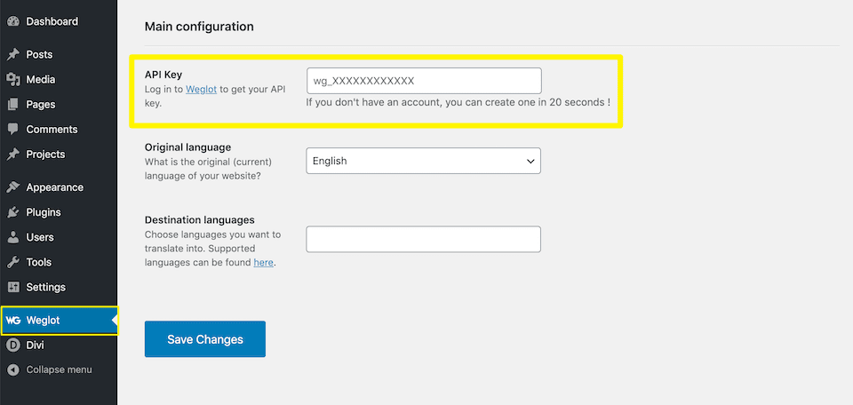
Task: Click the Pages stacked-sheets icon
Action: pos(13,105)
